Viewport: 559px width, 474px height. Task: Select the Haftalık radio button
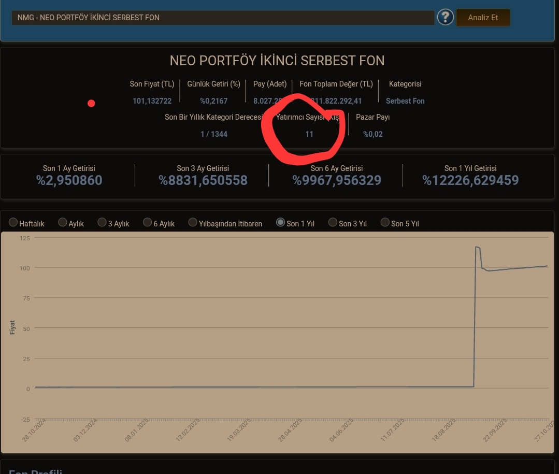pyautogui.click(x=13, y=222)
